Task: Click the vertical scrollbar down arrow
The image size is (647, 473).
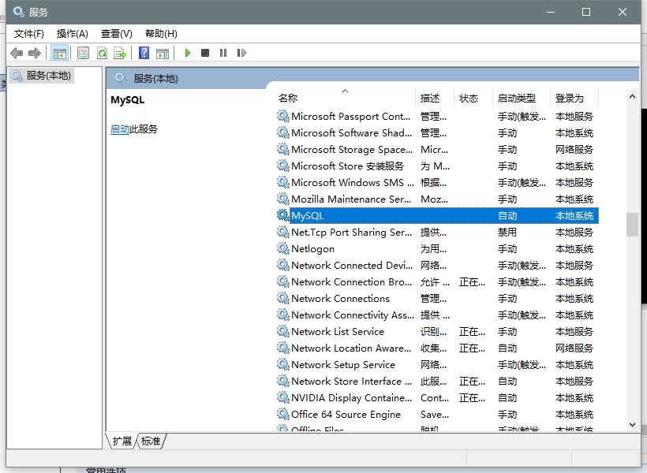Action: coord(632,425)
